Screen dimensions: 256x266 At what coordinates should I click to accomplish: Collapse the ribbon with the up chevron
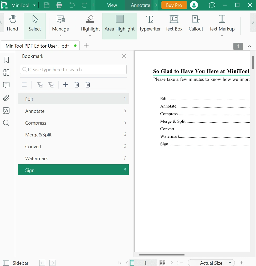point(249,46)
